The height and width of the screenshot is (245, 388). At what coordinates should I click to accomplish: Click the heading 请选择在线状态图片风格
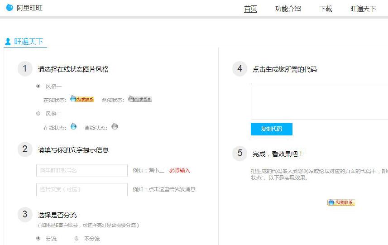[x=73, y=69]
